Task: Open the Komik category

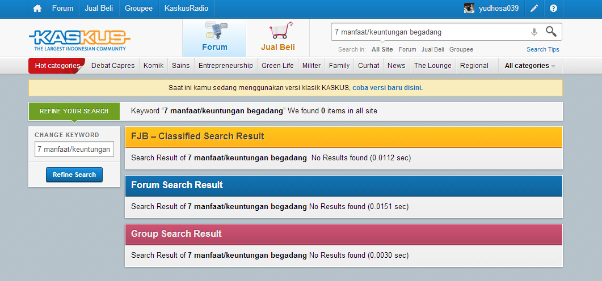Action: 154,66
